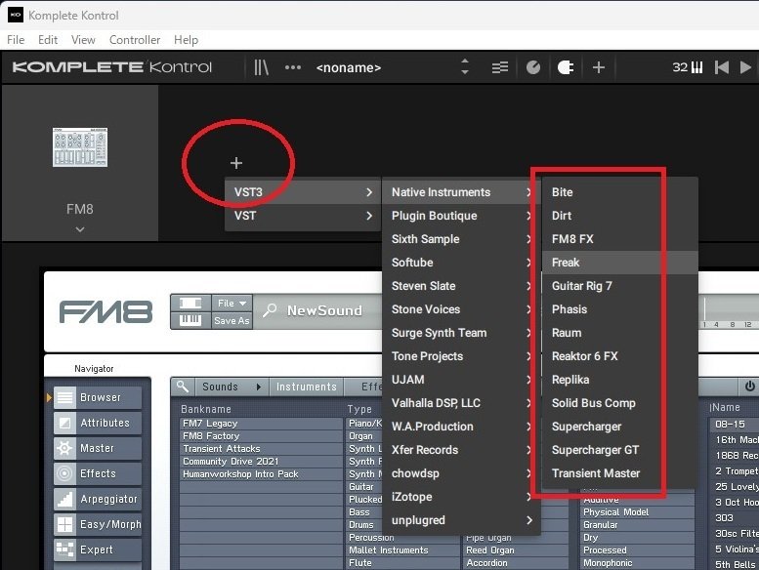Open the Effects page in Navigator

(98, 473)
